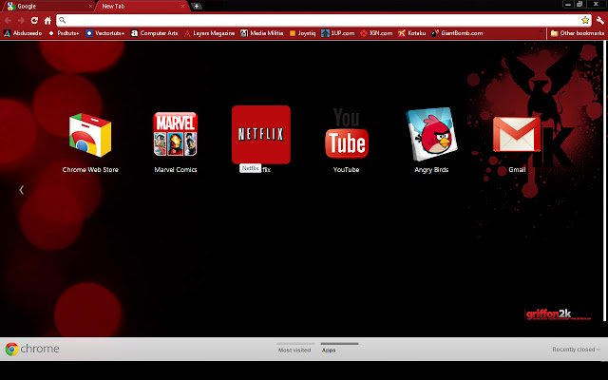This screenshot has width=608, height=380.
Task: Select the New Tab tab
Action: [142, 7]
